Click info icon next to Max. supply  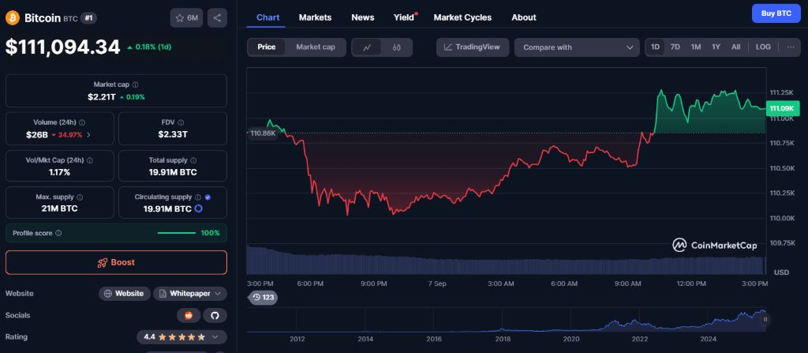pos(80,197)
